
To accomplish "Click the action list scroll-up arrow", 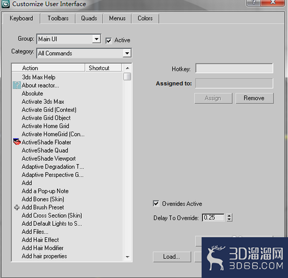I will (127, 68).
